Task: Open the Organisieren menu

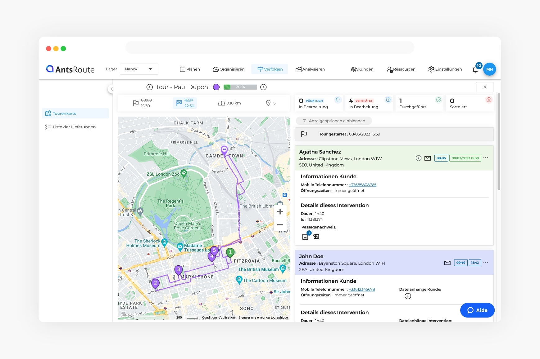Action: tap(229, 69)
